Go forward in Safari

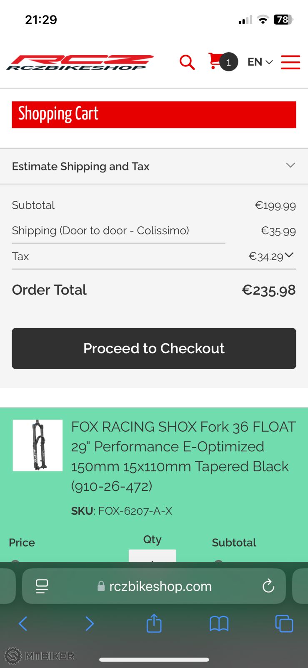click(x=89, y=624)
